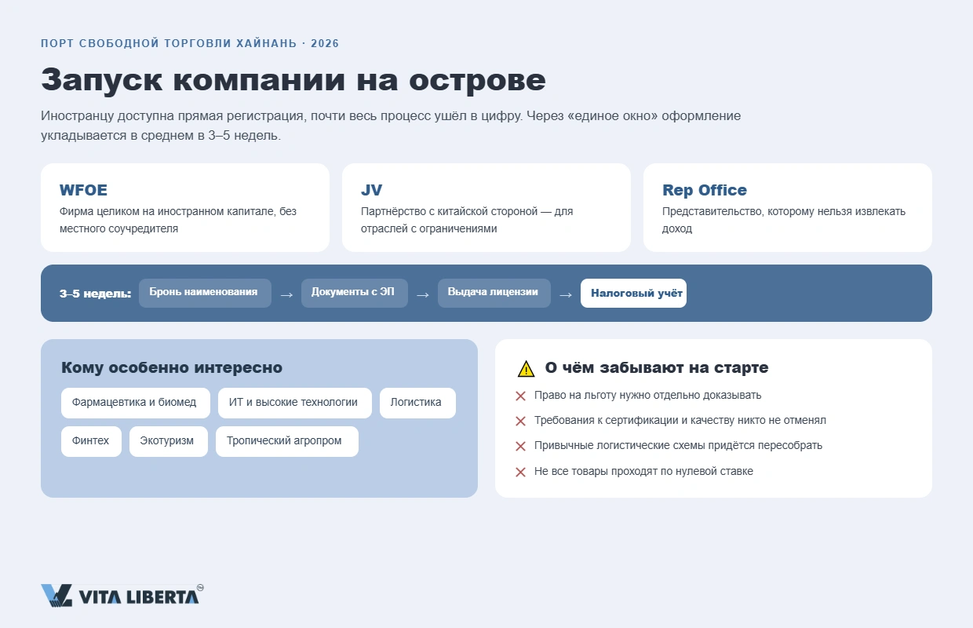Select the 'Финтех' tag
Viewport: 973px width, 628px height.
(x=91, y=441)
